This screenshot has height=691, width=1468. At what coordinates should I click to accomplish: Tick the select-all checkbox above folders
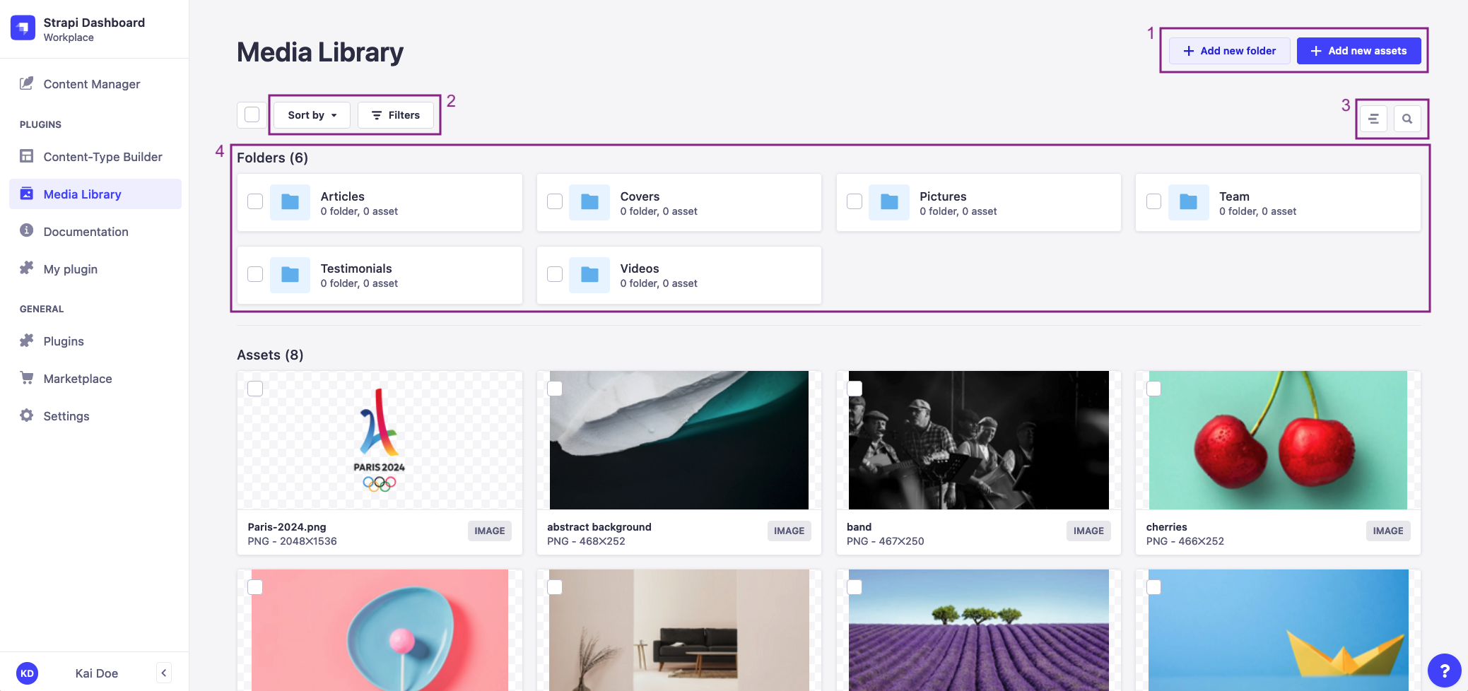tap(252, 114)
